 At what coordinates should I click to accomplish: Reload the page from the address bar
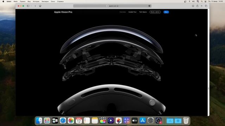[x=149, y=6]
